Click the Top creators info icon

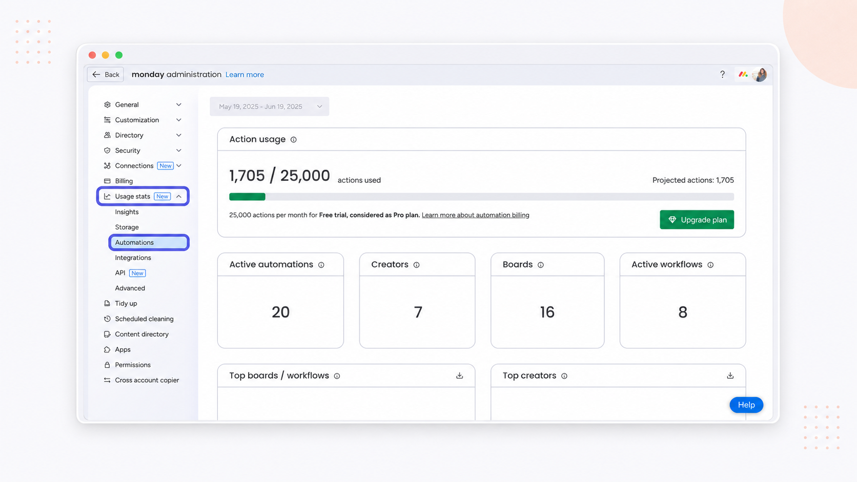pos(564,376)
